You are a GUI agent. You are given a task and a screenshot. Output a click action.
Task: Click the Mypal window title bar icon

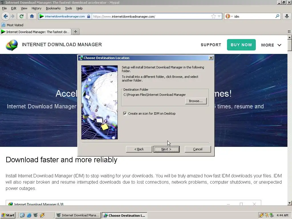point(3,2)
